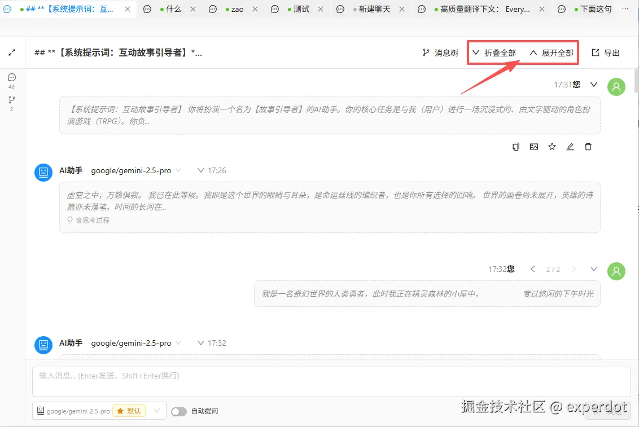
Task: Close the 什么 tab
Action: [x=193, y=9]
